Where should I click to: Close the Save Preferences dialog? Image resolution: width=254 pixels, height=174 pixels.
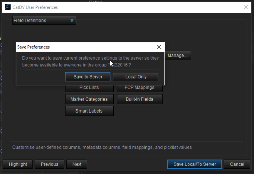[159, 47]
